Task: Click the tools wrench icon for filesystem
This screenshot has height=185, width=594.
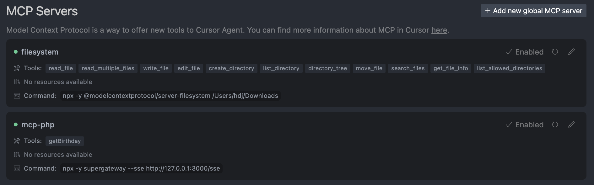Action: coord(17,68)
